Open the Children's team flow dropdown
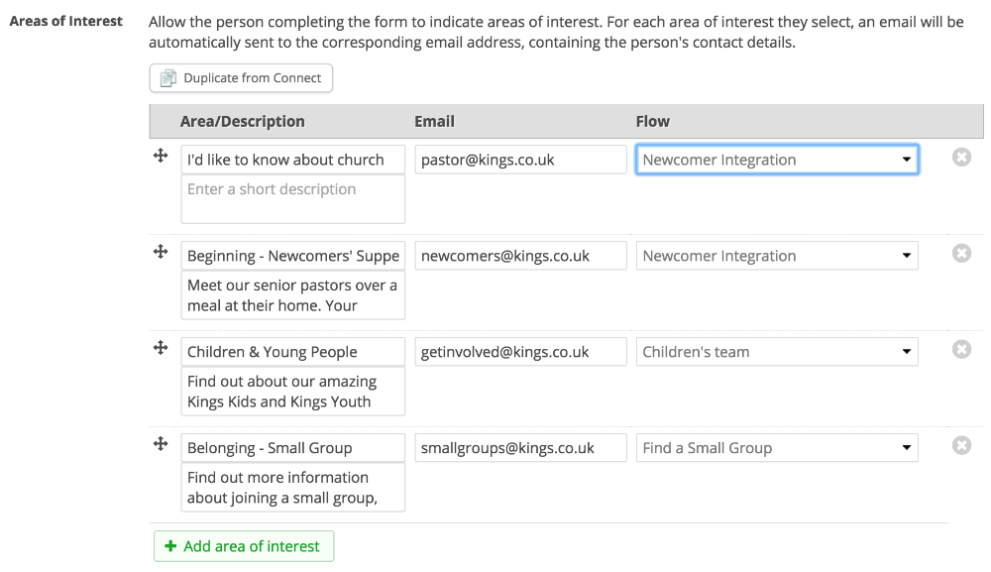991x572 pixels. tap(777, 352)
